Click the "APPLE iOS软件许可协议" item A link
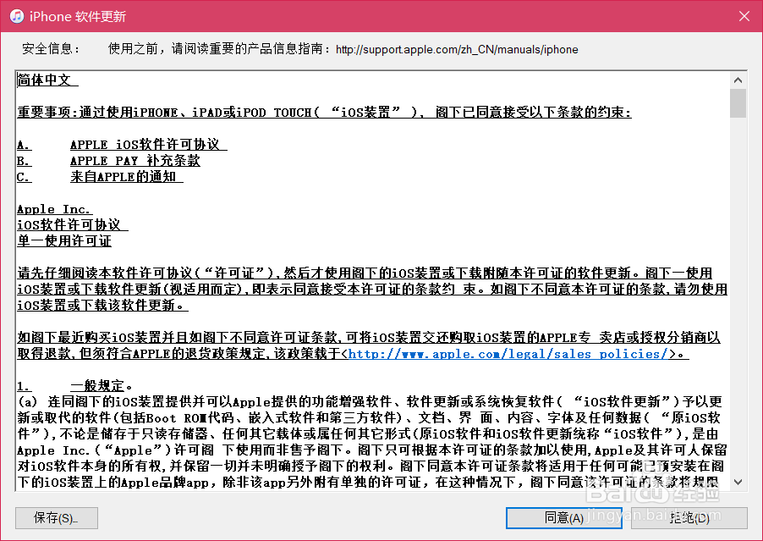Screen dimensions: 763x541 [147, 144]
